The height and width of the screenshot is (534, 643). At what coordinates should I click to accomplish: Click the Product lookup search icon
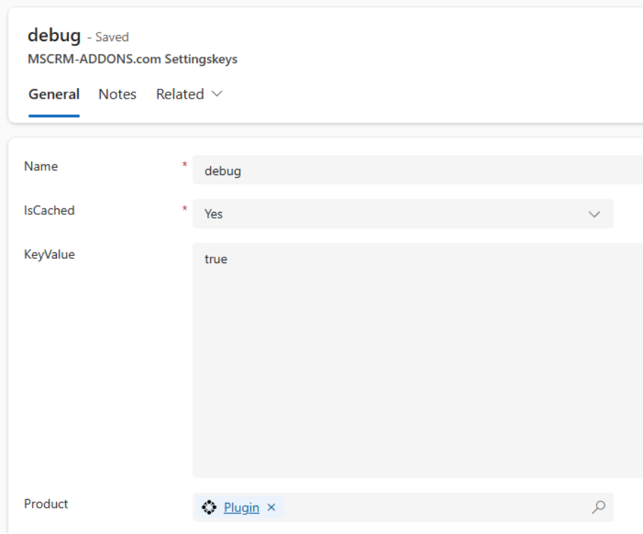(x=598, y=507)
